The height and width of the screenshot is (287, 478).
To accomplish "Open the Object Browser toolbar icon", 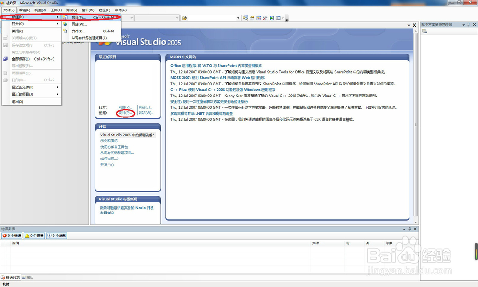I will [259, 18].
